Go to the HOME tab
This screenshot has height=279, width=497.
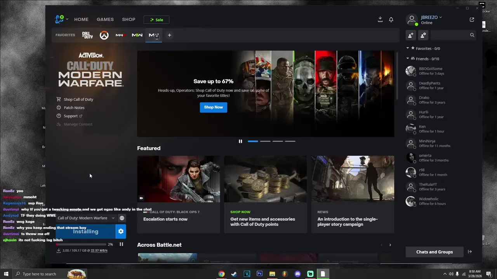point(82,19)
